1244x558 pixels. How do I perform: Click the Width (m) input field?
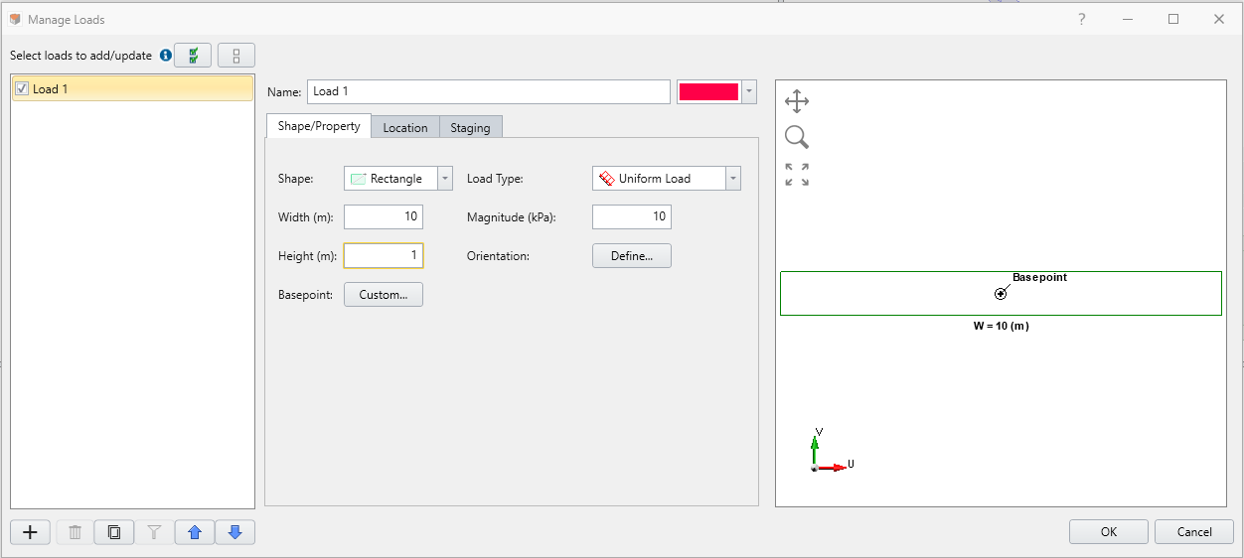click(x=384, y=217)
